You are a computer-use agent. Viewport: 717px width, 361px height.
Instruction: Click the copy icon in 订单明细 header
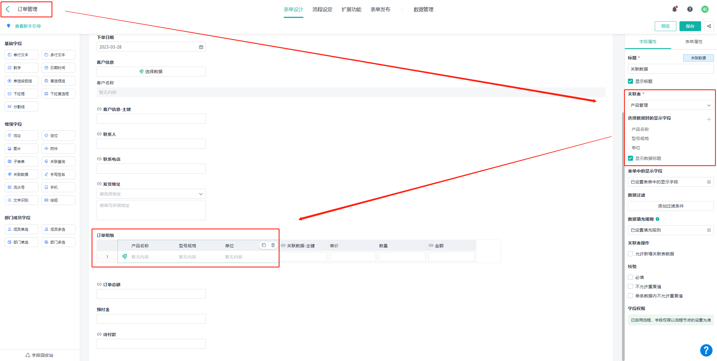[x=264, y=245]
